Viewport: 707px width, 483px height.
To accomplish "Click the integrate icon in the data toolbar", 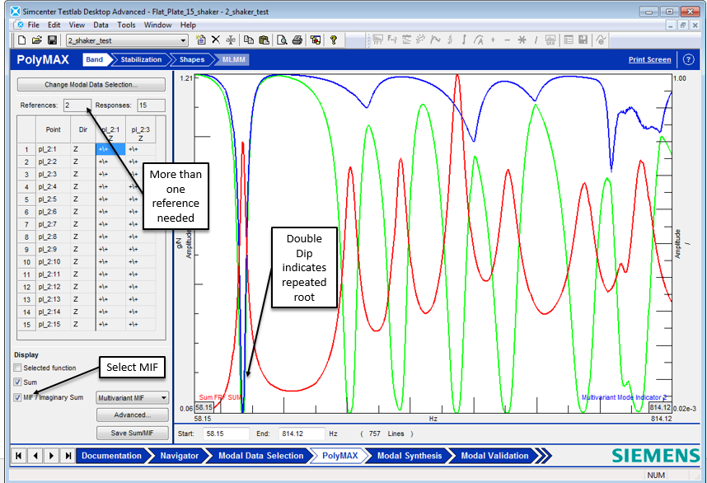I will tap(464, 40).
